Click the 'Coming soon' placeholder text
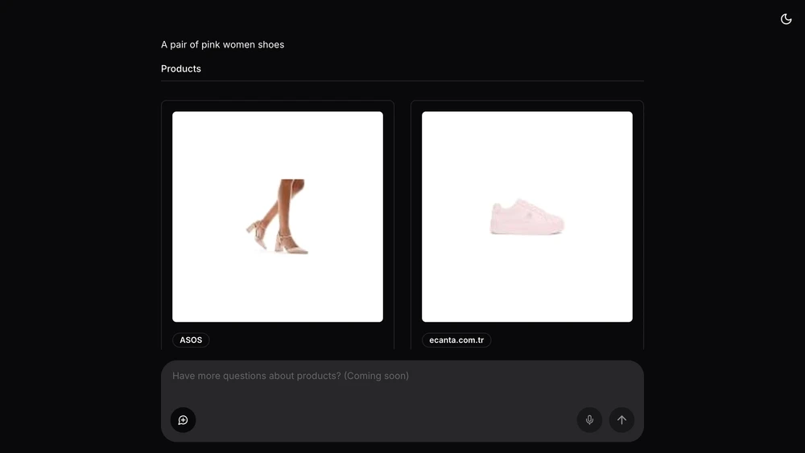The width and height of the screenshot is (805, 453). coord(376,376)
